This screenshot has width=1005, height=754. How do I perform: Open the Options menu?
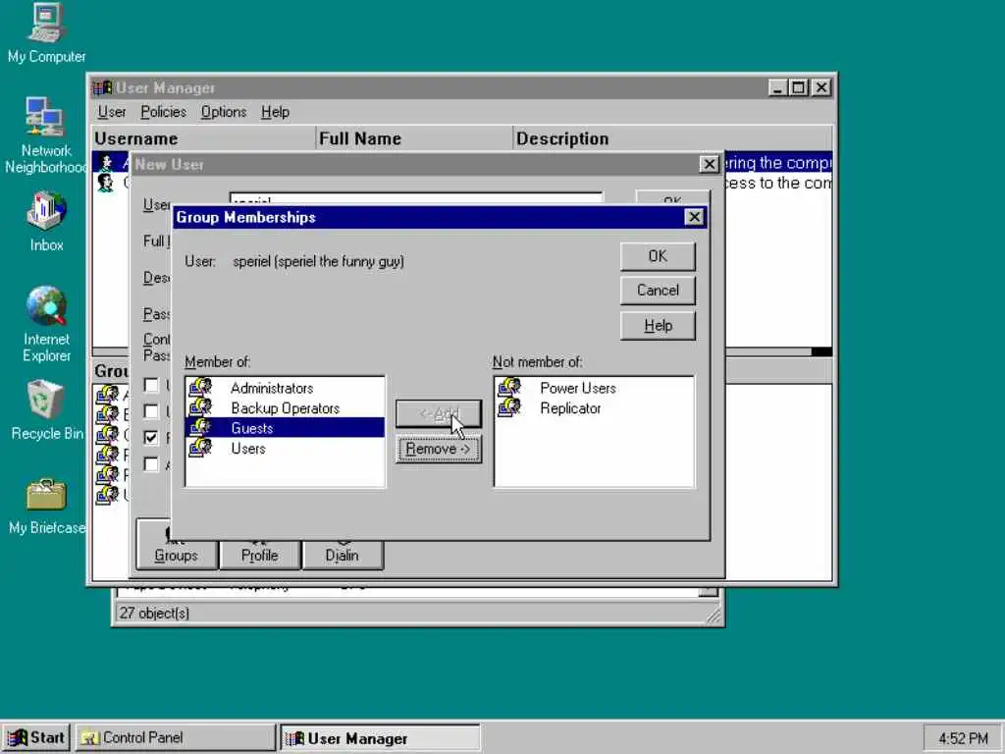[224, 112]
